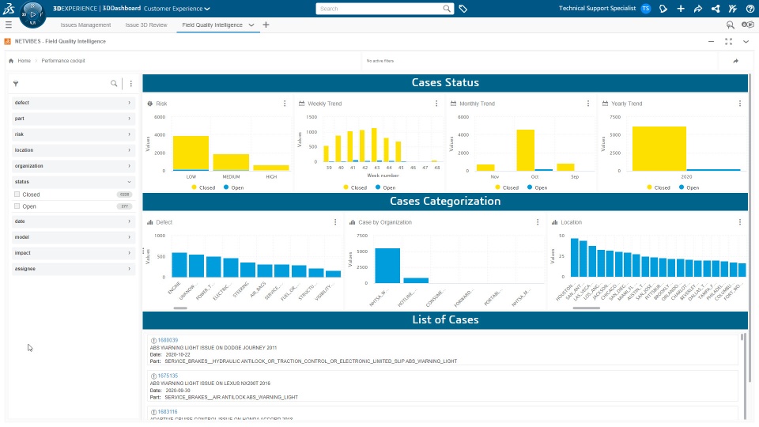Toggle Closed legend in Monthly Trend
The image size is (759, 427).
click(x=507, y=188)
